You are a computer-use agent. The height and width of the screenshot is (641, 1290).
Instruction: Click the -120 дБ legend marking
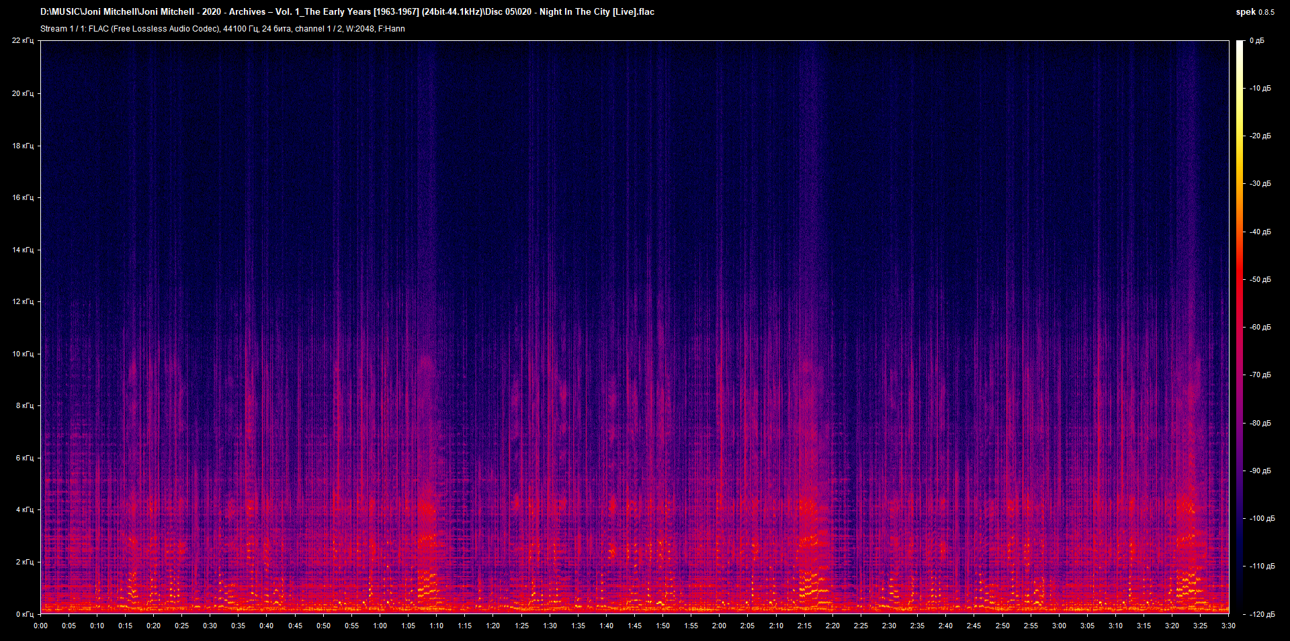coord(1262,613)
